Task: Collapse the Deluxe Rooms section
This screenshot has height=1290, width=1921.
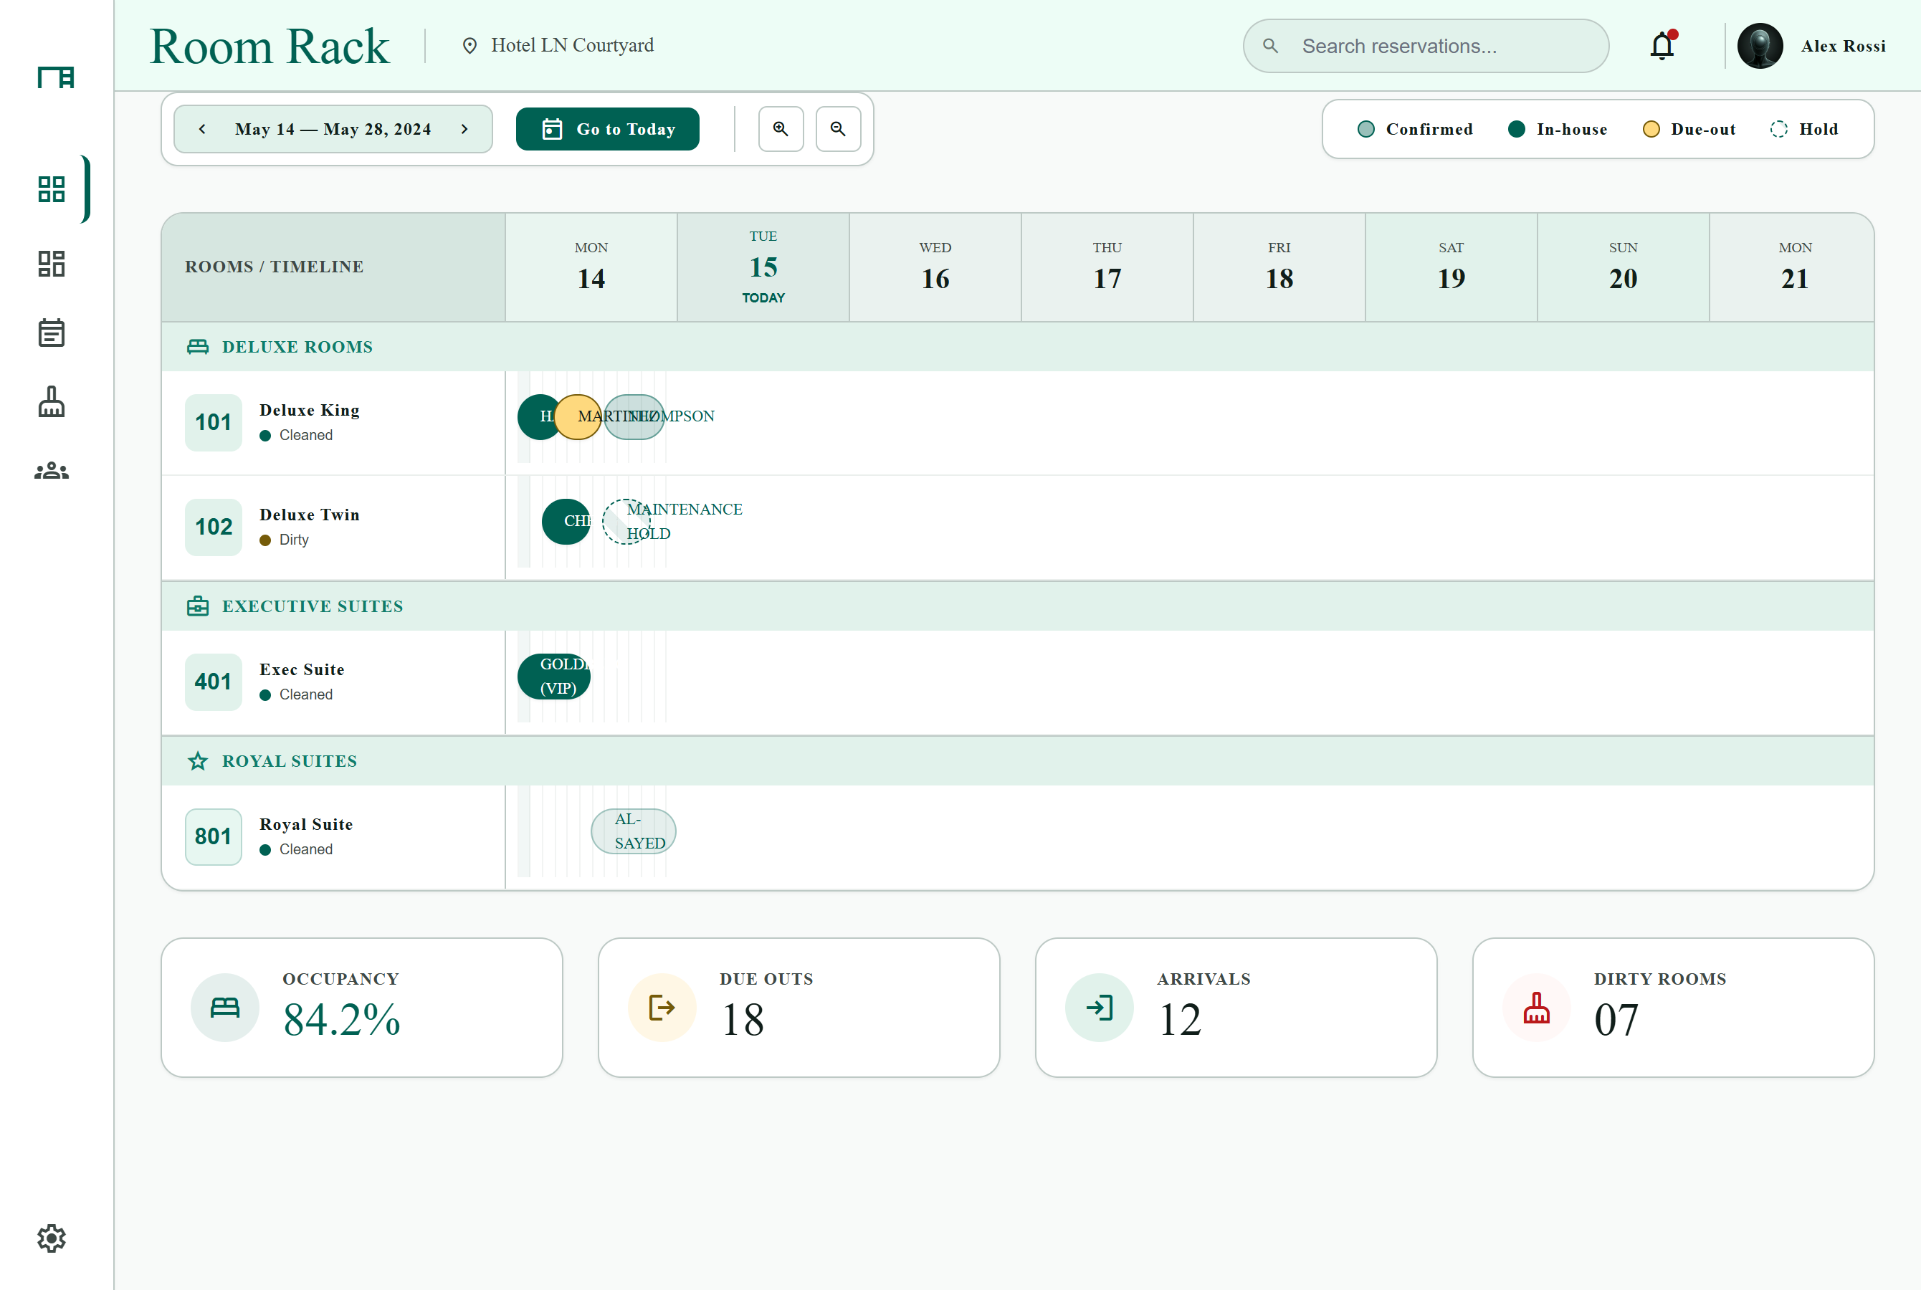Action: (x=1018, y=347)
